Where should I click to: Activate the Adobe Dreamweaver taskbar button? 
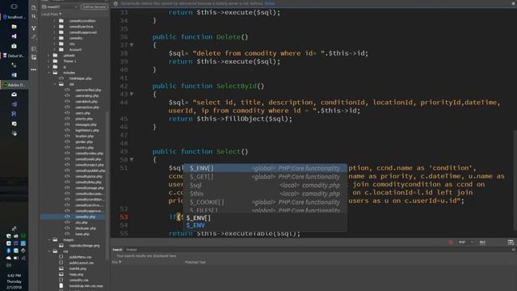tap(14, 85)
